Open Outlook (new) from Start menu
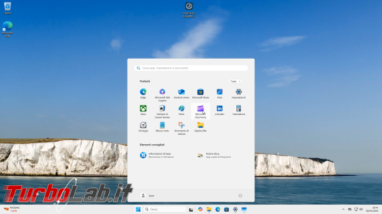 [x=181, y=93]
